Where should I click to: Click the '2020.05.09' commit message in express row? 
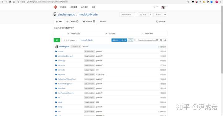coord(100,74)
